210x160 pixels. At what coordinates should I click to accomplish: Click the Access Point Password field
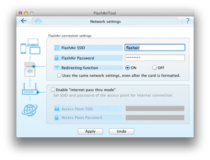point(155,118)
